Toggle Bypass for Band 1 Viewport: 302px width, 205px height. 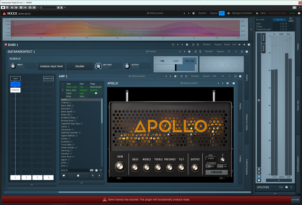[x=218, y=45]
